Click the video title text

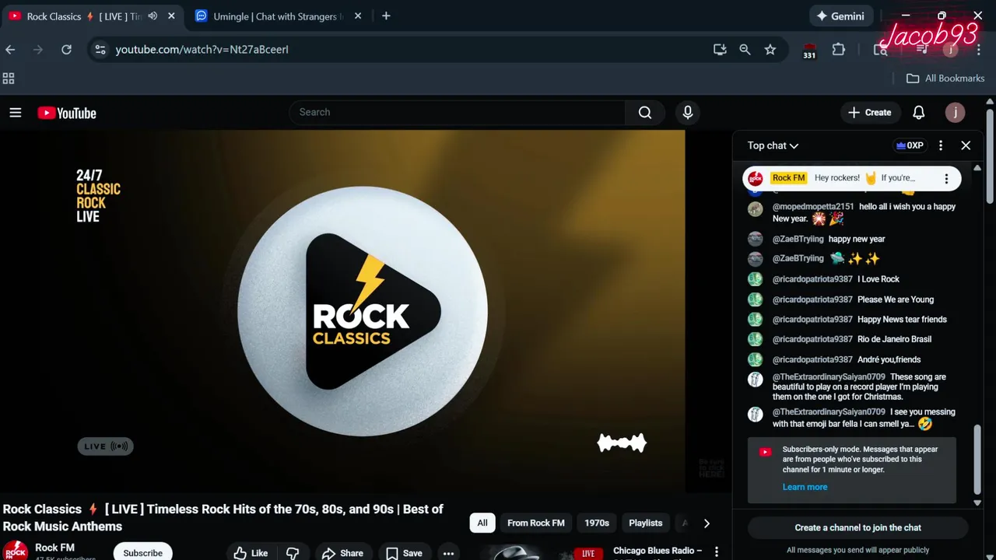pyautogui.click(x=223, y=517)
